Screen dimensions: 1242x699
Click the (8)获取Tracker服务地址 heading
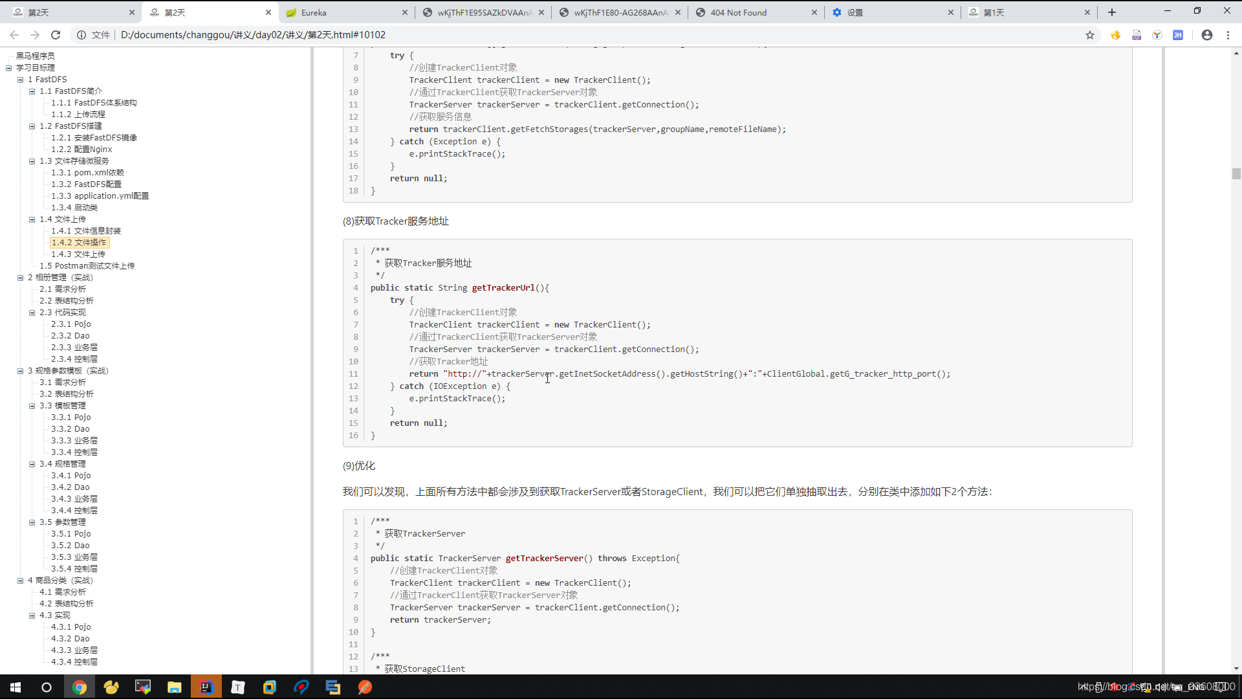pyautogui.click(x=396, y=221)
